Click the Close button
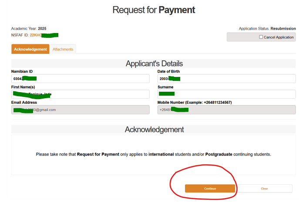Viewport: 306px width, 206px height. (264, 189)
